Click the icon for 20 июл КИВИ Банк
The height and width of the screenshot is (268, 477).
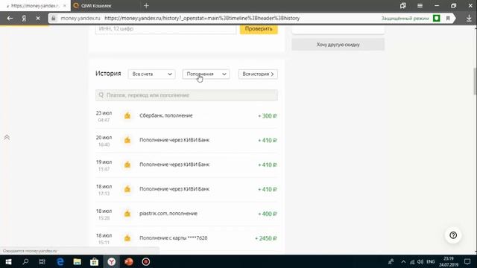click(x=127, y=140)
